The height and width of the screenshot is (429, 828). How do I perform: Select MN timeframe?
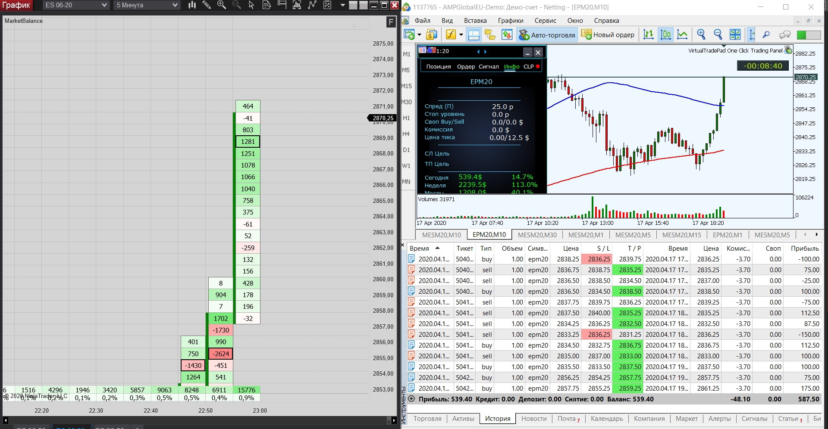pos(406,182)
